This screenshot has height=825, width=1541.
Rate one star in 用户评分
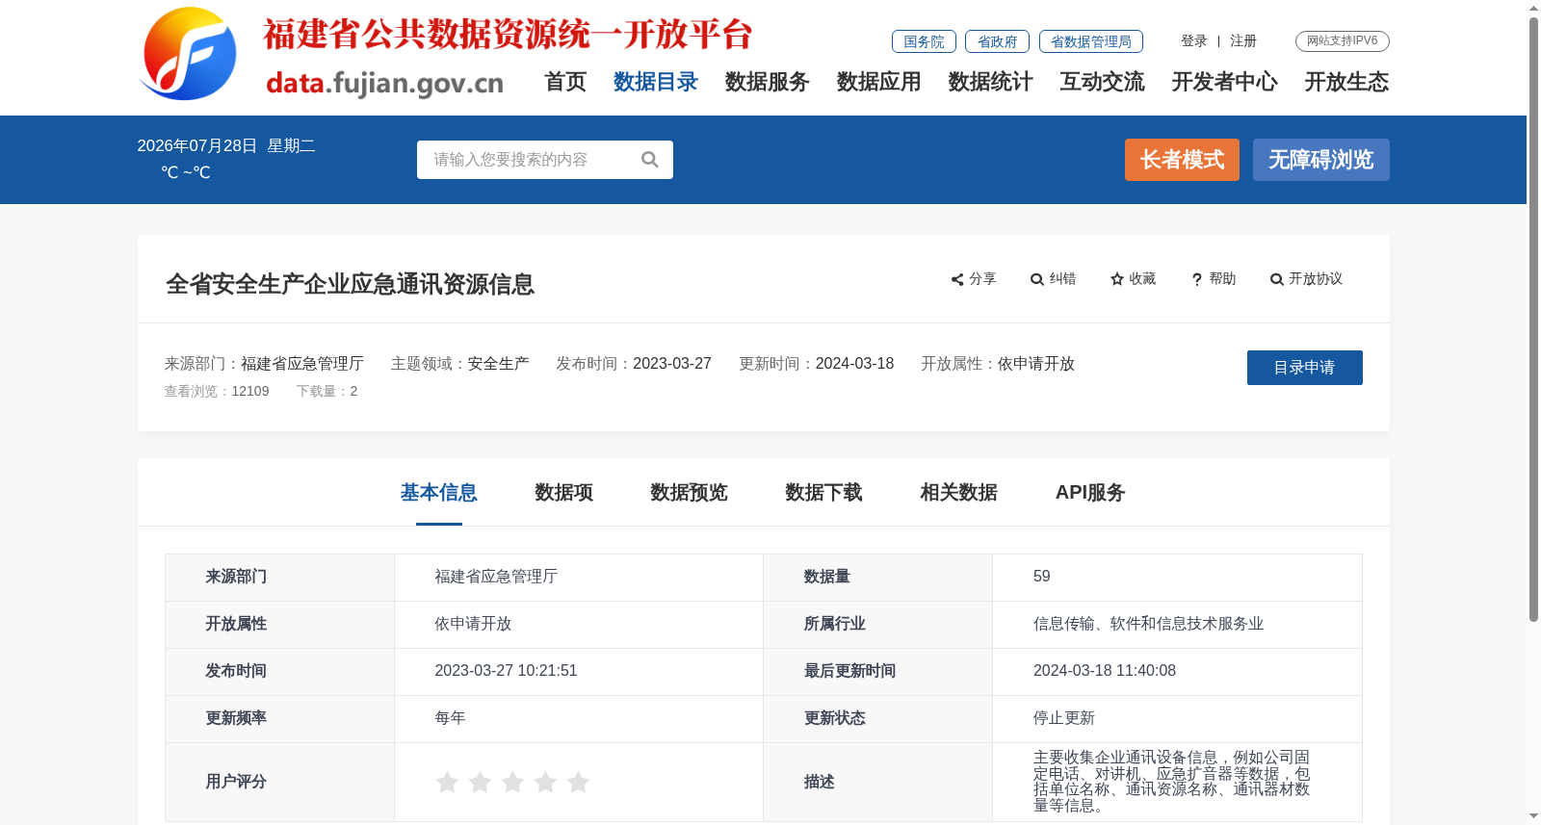click(447, 782)
